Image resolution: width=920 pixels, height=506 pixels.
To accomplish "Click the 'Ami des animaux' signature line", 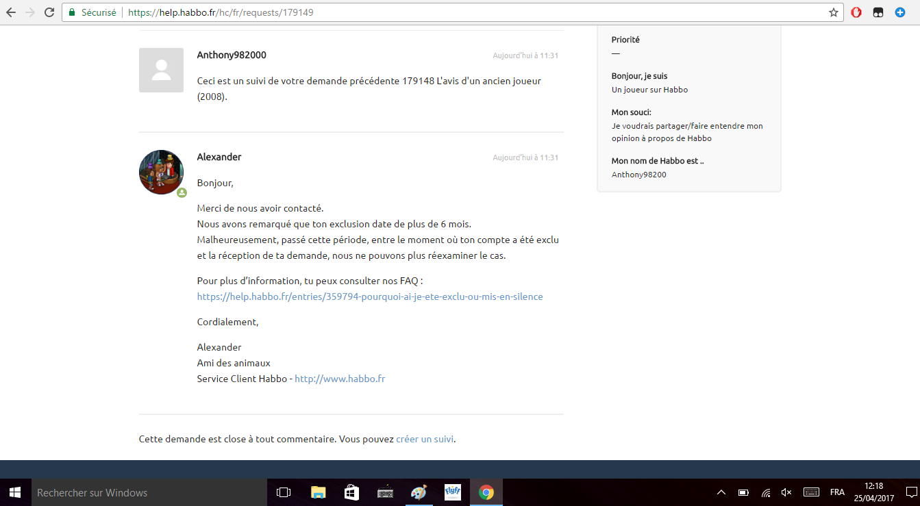I will 234,363.
